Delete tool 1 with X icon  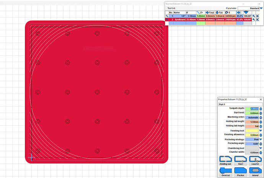257,16
